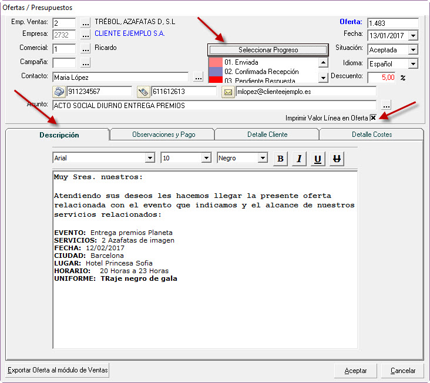Click 'SERVICIOS: 2 Azafatas de imagen' line
The height and width of the screenshot is (383, 430).
(114, 240)
